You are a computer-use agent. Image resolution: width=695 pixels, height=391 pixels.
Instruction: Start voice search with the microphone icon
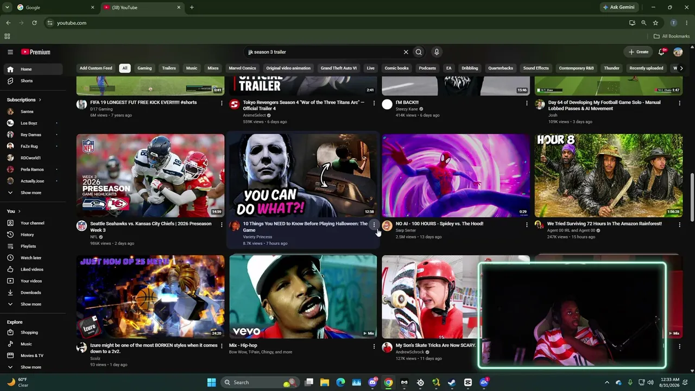click(x=437, y=52)
